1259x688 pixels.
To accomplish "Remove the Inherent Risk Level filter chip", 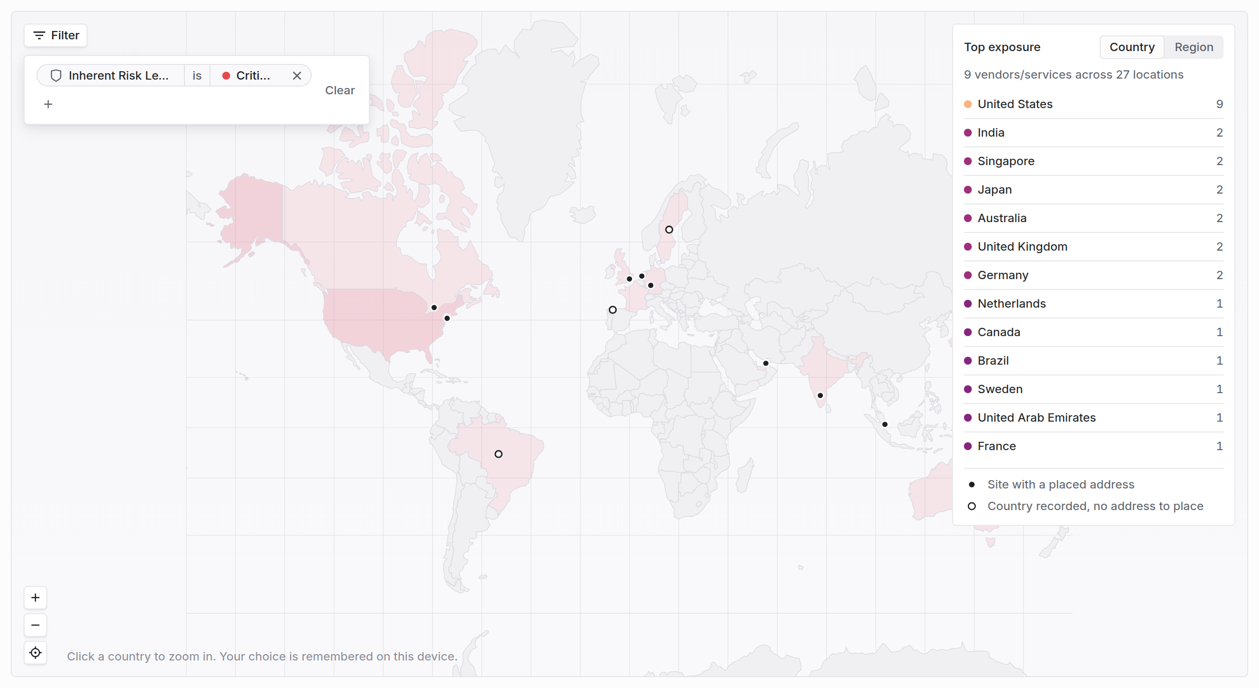I will click(x=297, y=76).
